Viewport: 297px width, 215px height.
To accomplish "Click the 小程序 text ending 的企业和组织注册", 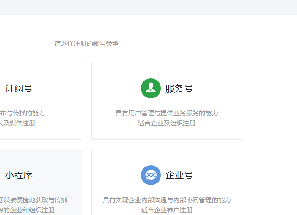I will 27,210.
